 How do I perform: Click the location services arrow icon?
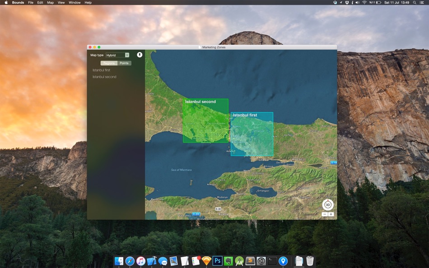click(341, 2)
